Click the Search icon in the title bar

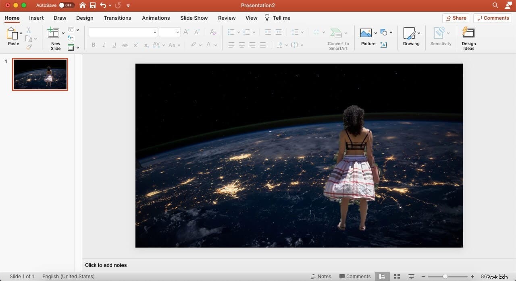(495, 5)
